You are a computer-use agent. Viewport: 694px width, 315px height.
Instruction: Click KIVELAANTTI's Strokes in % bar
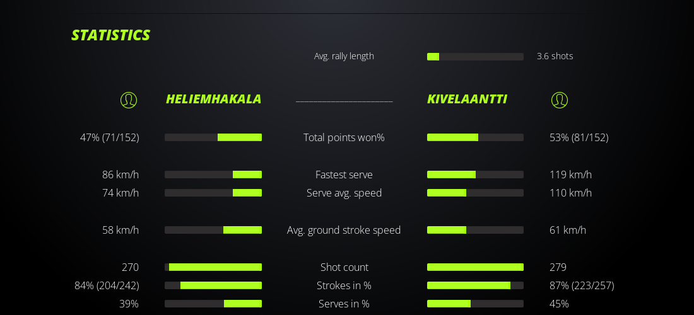475,285
